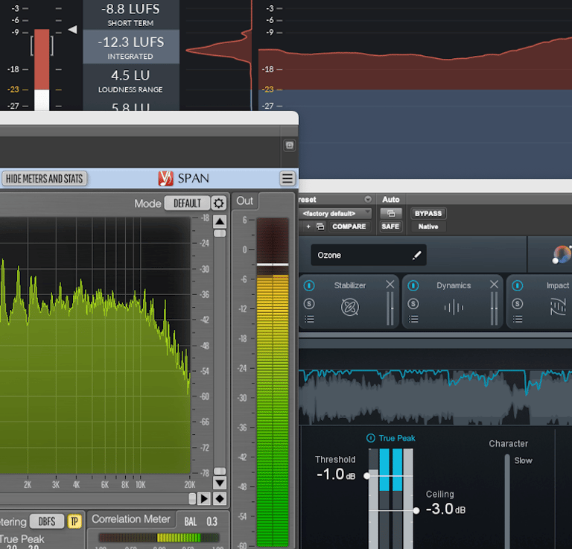Open Stabilizer module preset list
The height and width of the screenshot is (549, 572).
pos(309,320)
